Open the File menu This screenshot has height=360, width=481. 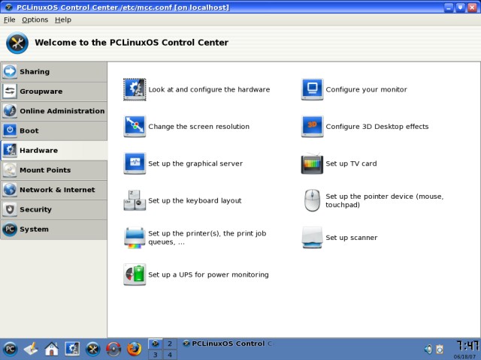(9, 19)
